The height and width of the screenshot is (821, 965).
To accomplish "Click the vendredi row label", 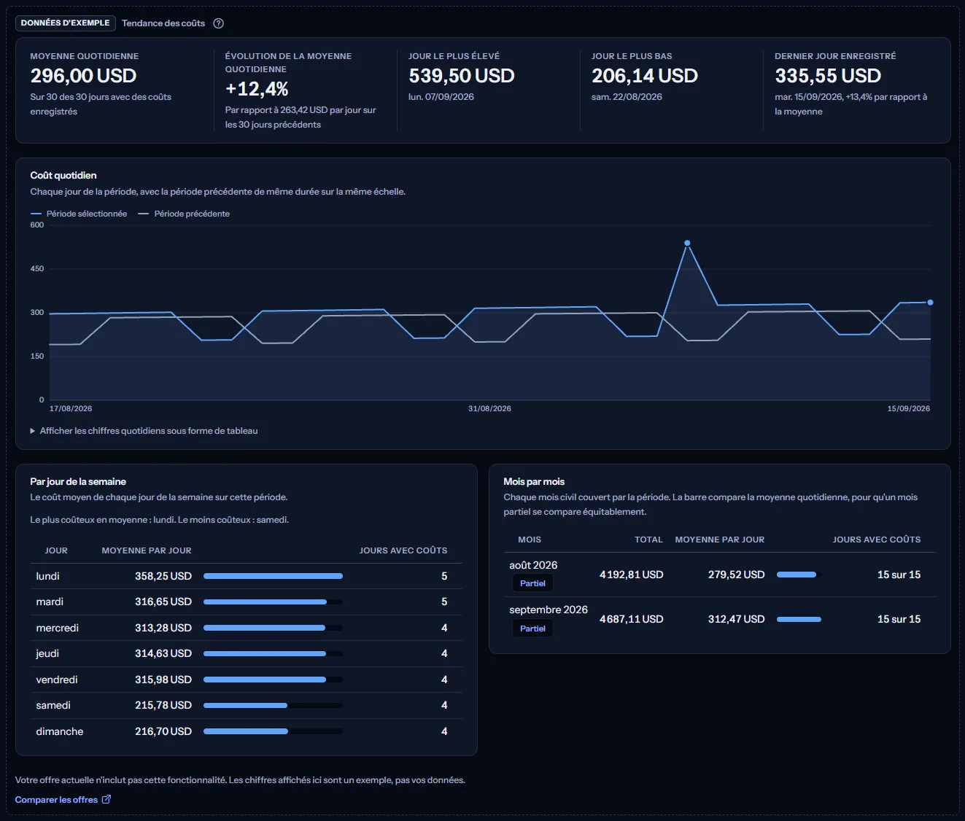I will pos(57,680).
